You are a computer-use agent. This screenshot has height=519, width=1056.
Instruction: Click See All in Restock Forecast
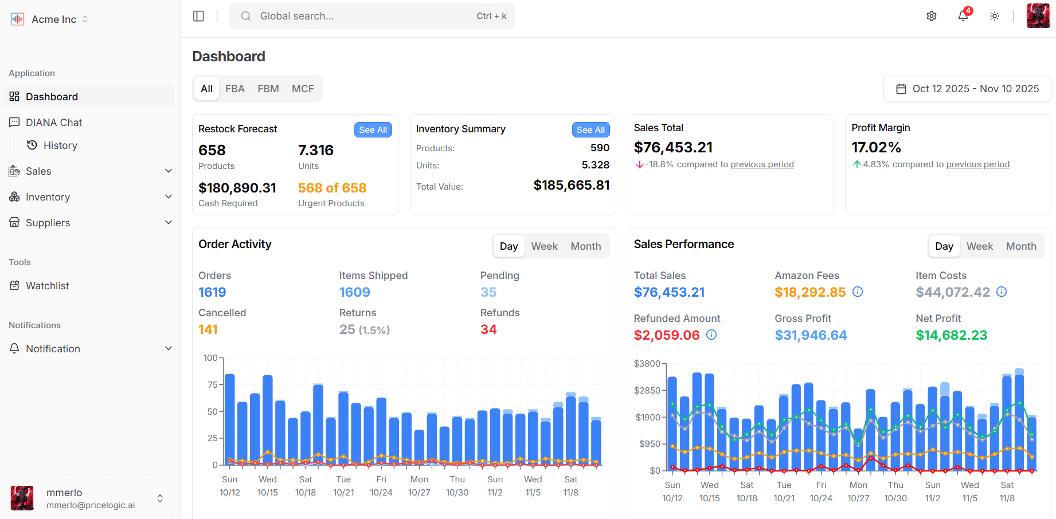(x=373, y=130)
